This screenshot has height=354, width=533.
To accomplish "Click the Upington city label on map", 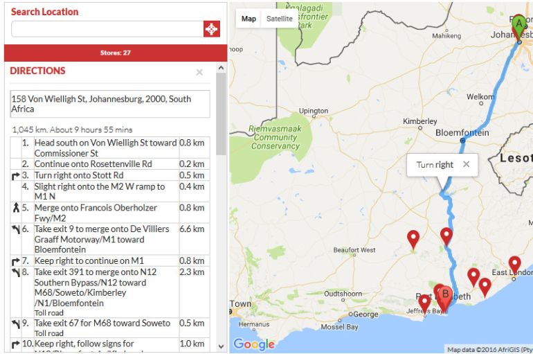I will [x=314, y=111].
